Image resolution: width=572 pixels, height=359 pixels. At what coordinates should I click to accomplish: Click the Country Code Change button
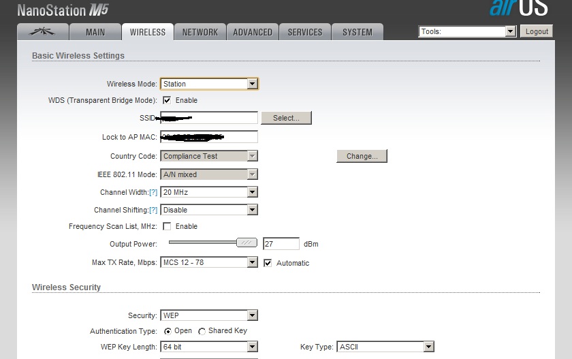coord(362,156)
